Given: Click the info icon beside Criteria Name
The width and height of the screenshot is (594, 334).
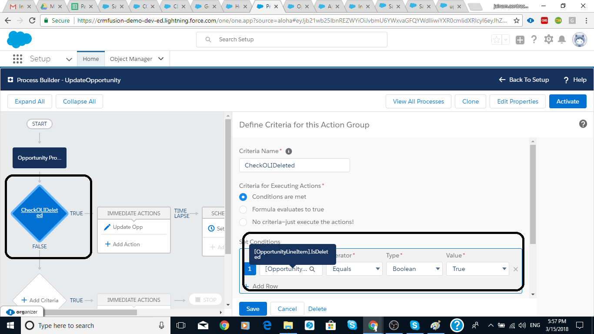Looking at the screenshot, I should (288, 151).
